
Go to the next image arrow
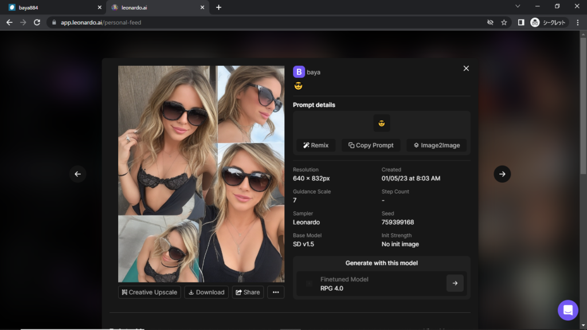coord(502,174)
